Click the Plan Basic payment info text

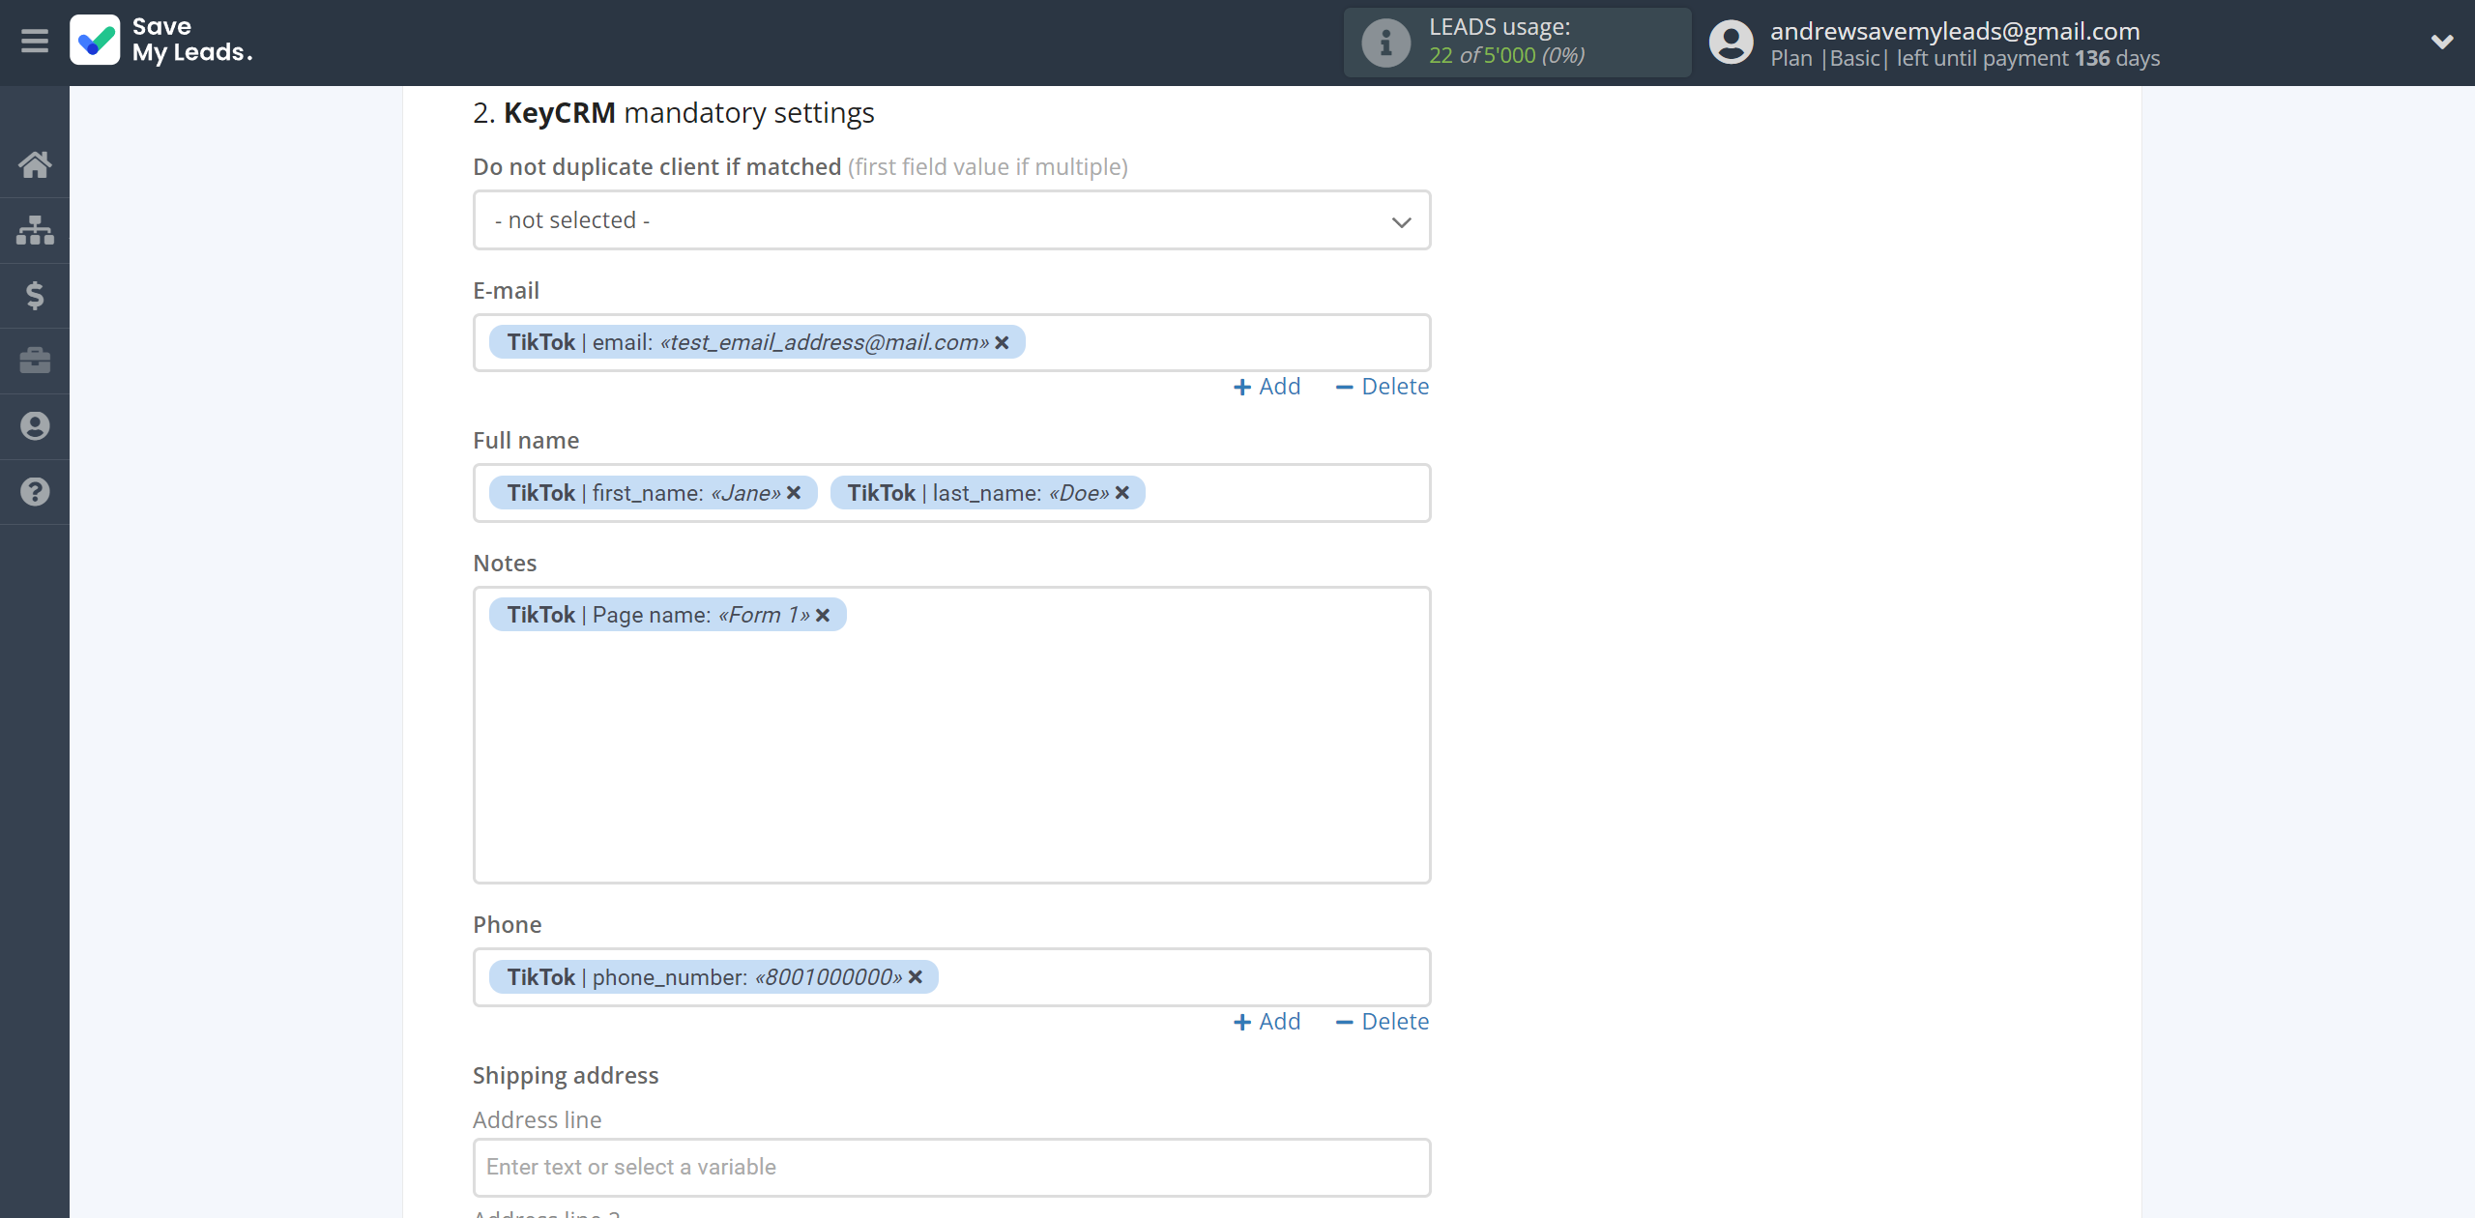(x=1965, y=58)
